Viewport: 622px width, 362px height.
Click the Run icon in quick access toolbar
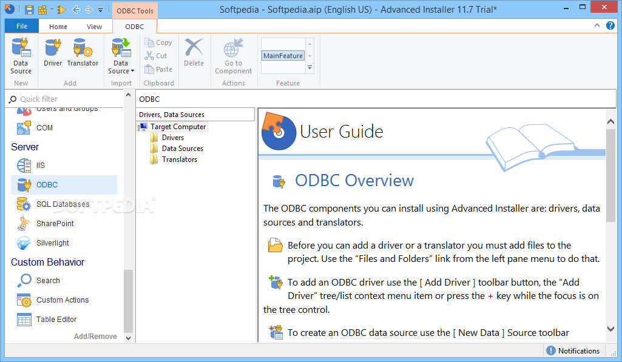point(61,10)
